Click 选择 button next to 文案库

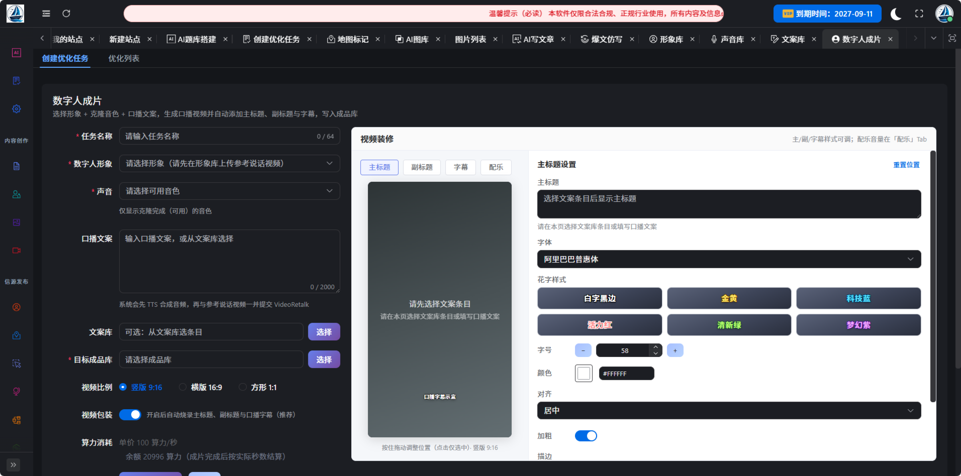coord(324,332)
